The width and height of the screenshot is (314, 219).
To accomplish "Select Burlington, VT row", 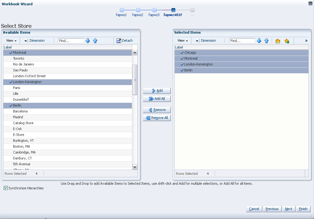I will pyautogui.click(x=68, y=141).
